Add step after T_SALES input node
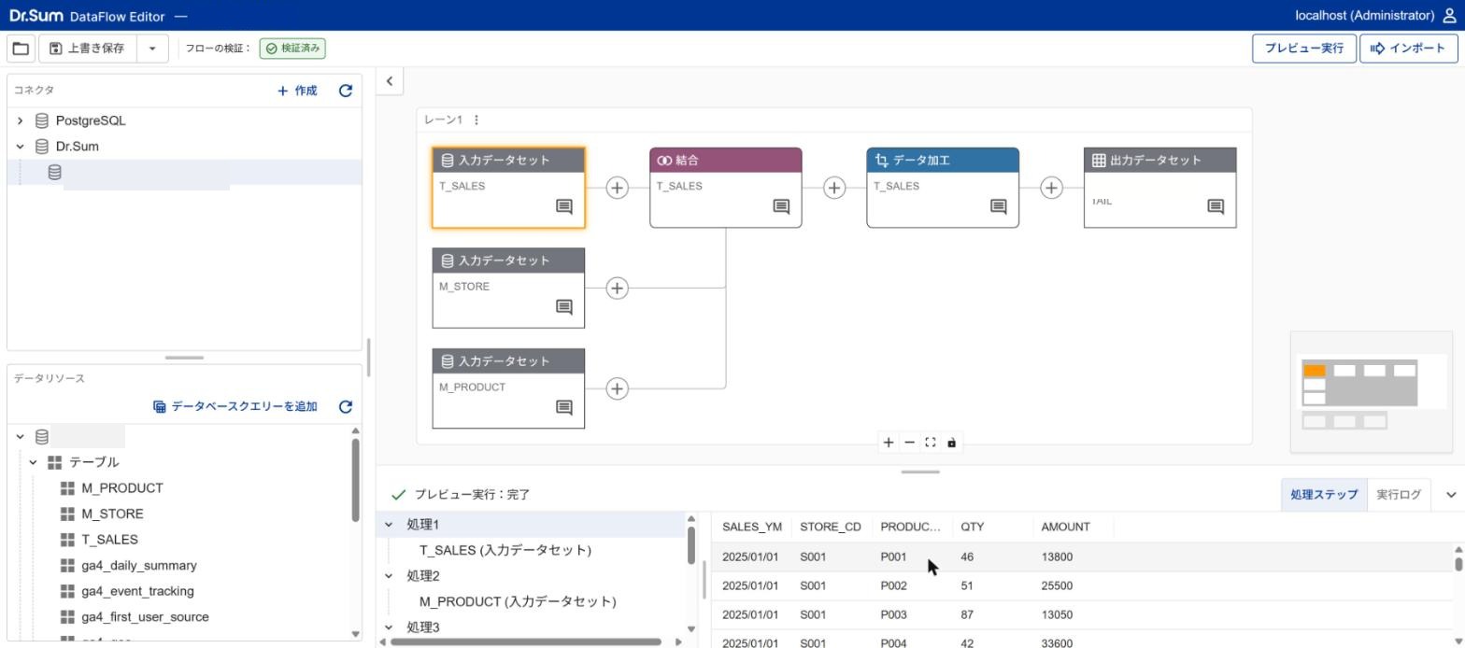The image size is (1465, 648). pyautogui.click(x=617, y=188)
